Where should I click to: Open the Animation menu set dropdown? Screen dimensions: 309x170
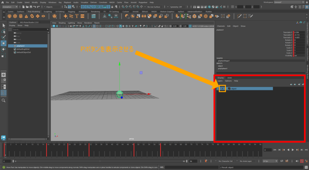[x=11, y=7]
